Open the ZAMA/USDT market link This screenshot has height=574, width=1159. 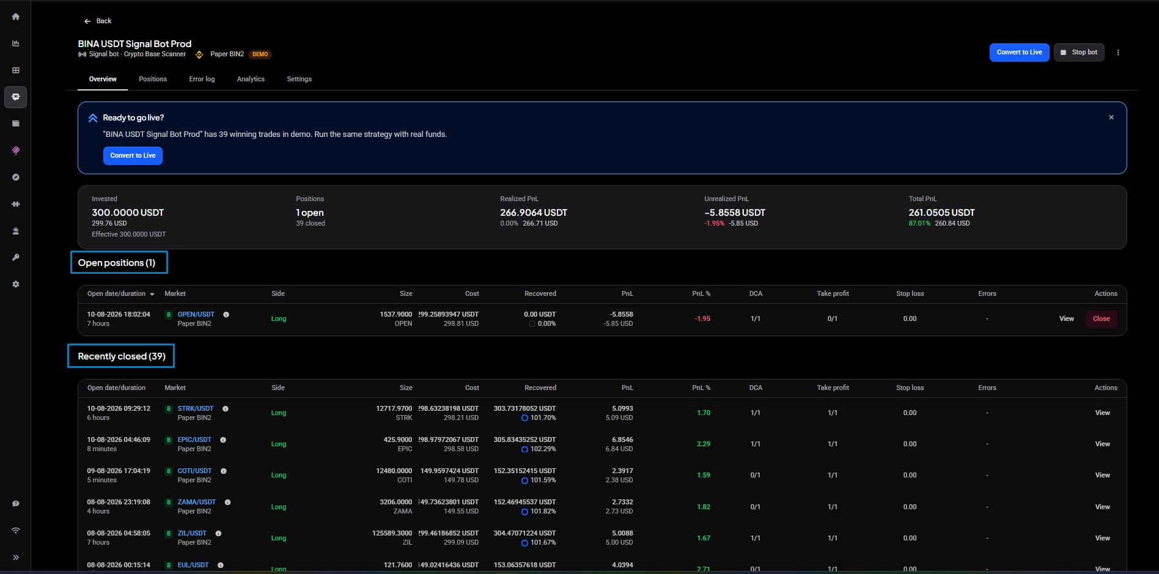(x=196, y=502)
